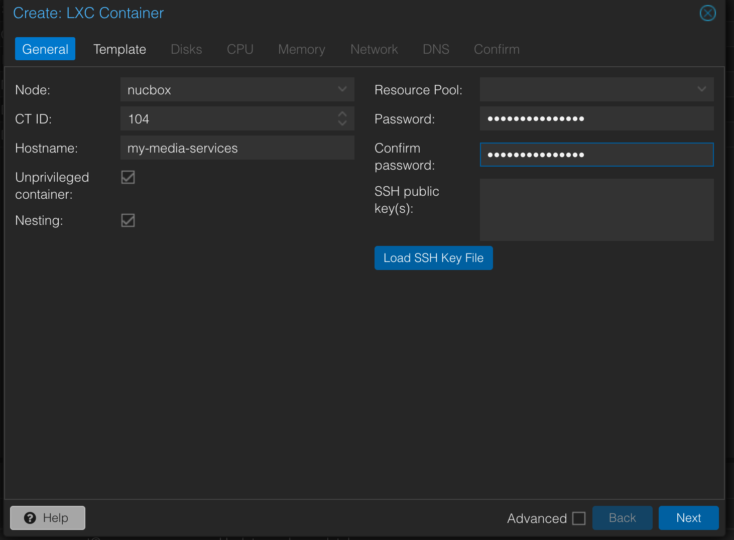
Task: Switch to the Disks tab
Action: point(186,49)
